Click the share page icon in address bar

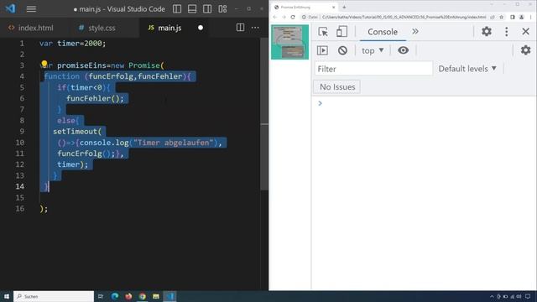pos(493,17)
